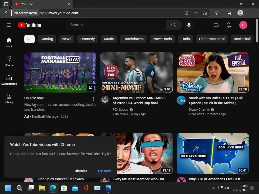Select the All filter chip

click(29, 39)
